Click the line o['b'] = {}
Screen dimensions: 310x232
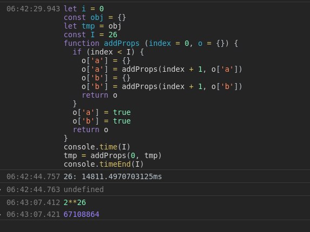pyautogui.click(x=106, y=78)
